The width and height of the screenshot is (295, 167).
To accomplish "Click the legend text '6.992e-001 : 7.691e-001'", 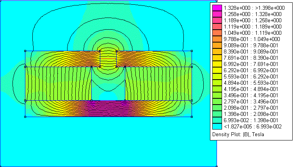I will (251, 64).
